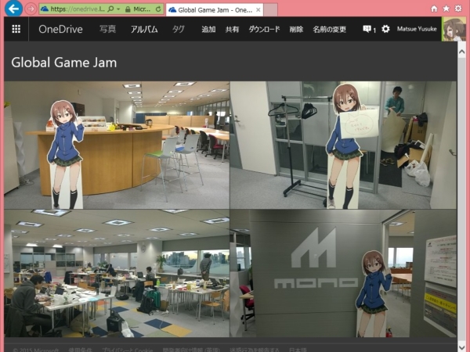Open the Matsue Yusuke account menu
The height and width of the screenshot is (352, 470).
417,29
